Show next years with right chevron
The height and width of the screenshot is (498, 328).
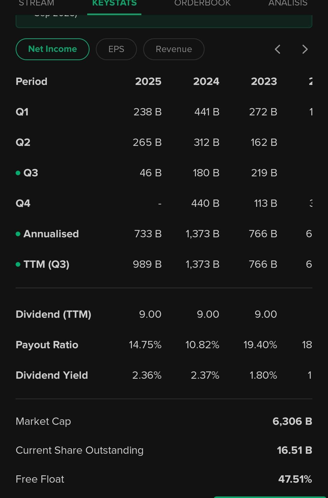305,49
